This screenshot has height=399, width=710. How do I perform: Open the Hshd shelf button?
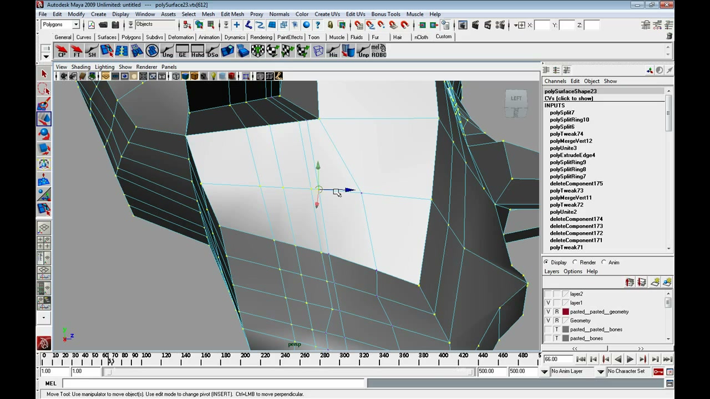(x=197, y=52)
